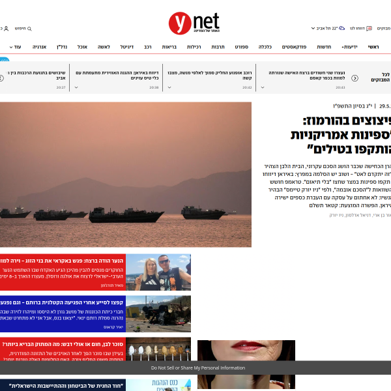Image resolution: width=391 pixels, height=391 pixels.
Task: Go to the תרבות section
Action: pyautogui.click(x=218, y=47)
